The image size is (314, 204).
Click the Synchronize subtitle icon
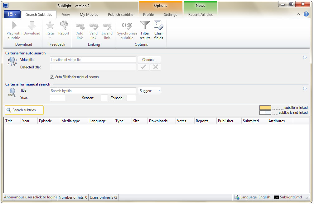(x=127, y=26)
